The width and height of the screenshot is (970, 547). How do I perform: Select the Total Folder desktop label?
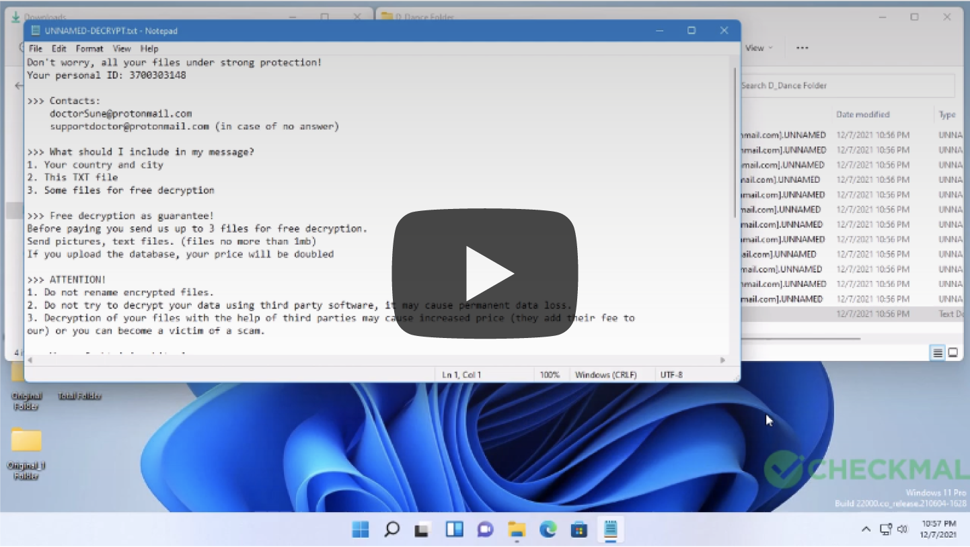[79, 396]
